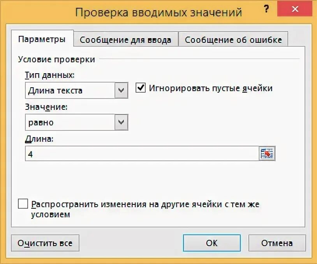Enable the Распространить изменения checkbox
The width and height of the screenshot is (317, 264).
click(x=23, y=204)
